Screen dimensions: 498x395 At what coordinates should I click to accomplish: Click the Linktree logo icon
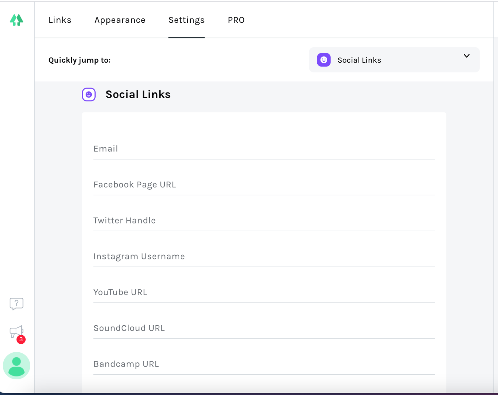tap(16, 20)
